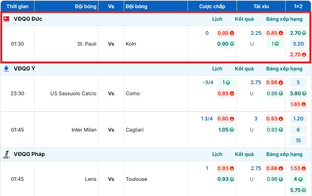This screenshot has width=312, height=196.
Task: Click the Bundesliga logo beside VĐQG Đức
Action: click(x=6, y=19)
